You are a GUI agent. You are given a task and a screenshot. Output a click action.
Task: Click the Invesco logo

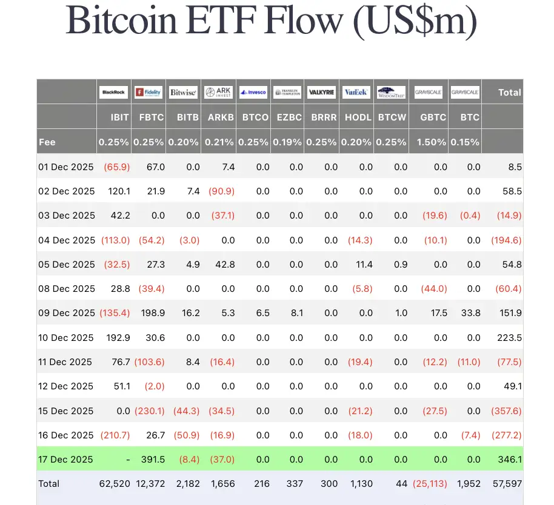[x=253, y=93]
